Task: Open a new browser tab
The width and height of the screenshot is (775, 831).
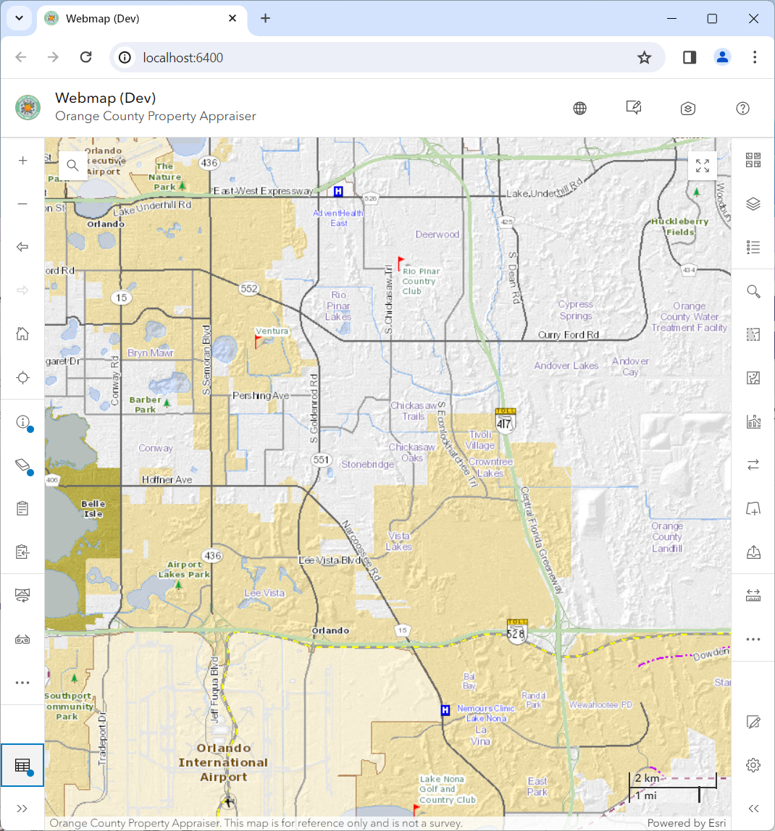Action: coord(265,18)
